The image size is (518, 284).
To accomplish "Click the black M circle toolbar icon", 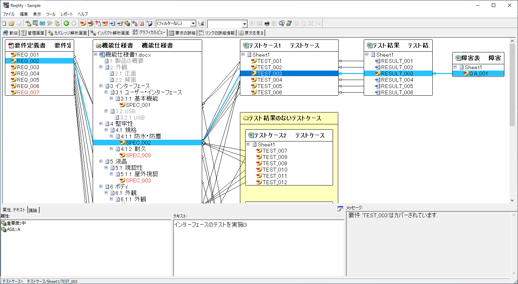I will tap(267, 23).
